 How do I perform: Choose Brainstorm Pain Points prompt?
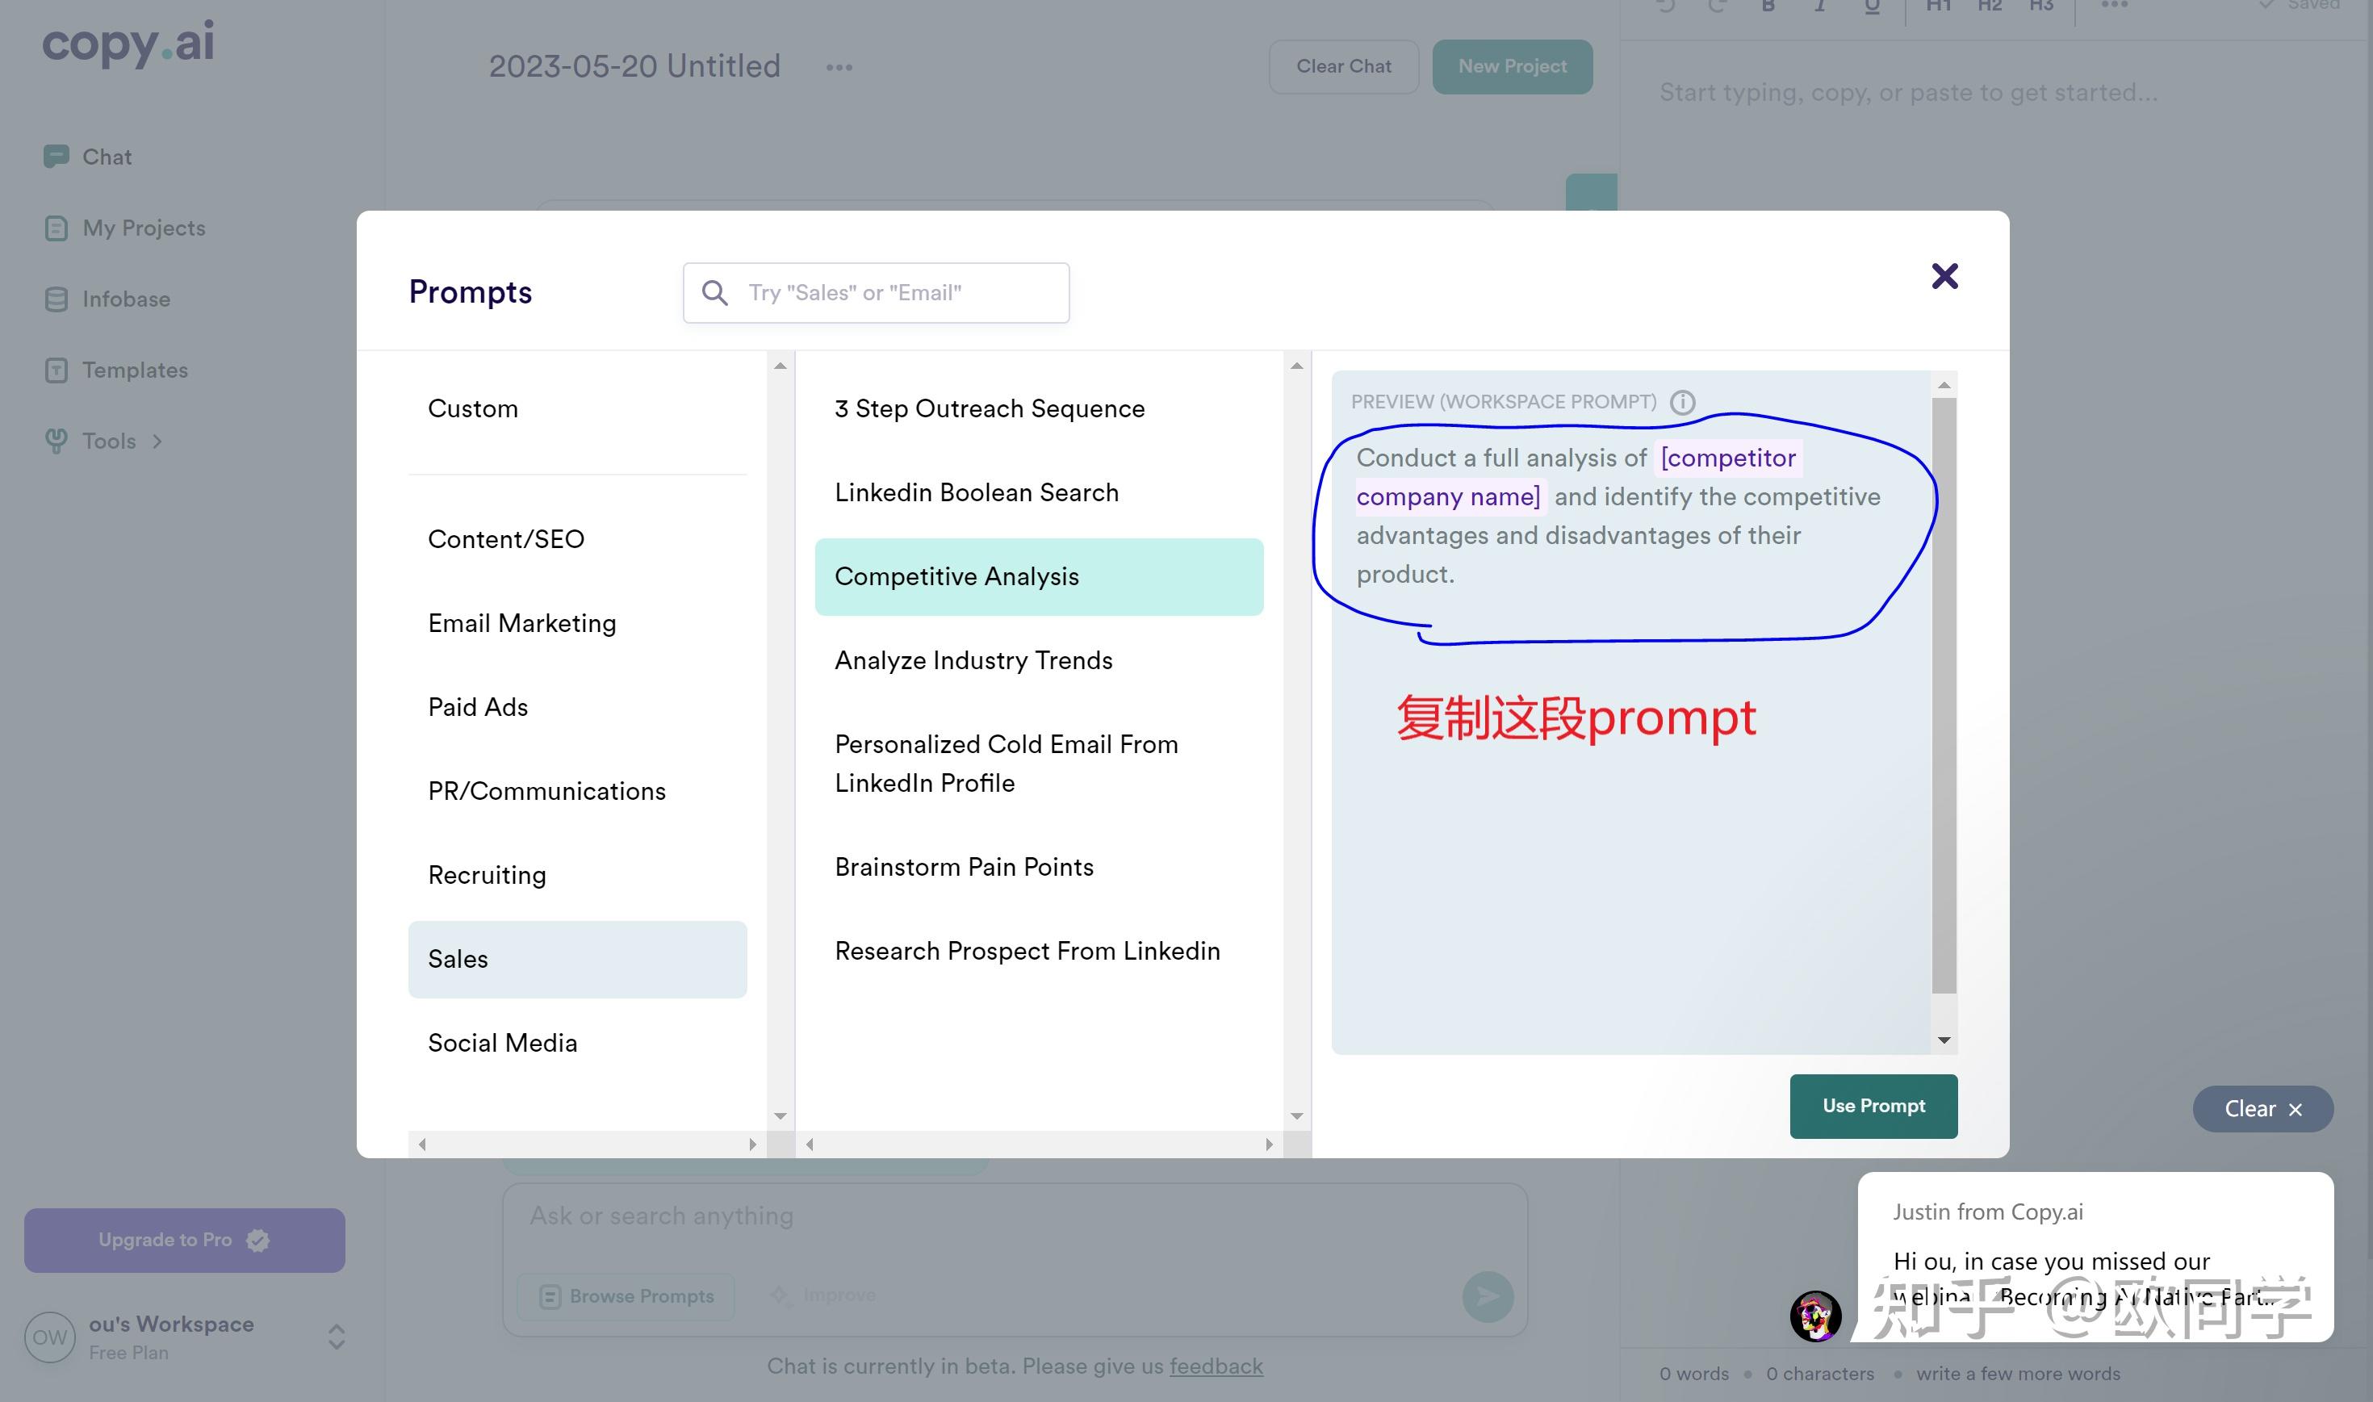point(964,868)
